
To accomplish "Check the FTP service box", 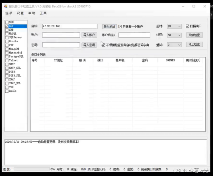I will click(7, 45).
